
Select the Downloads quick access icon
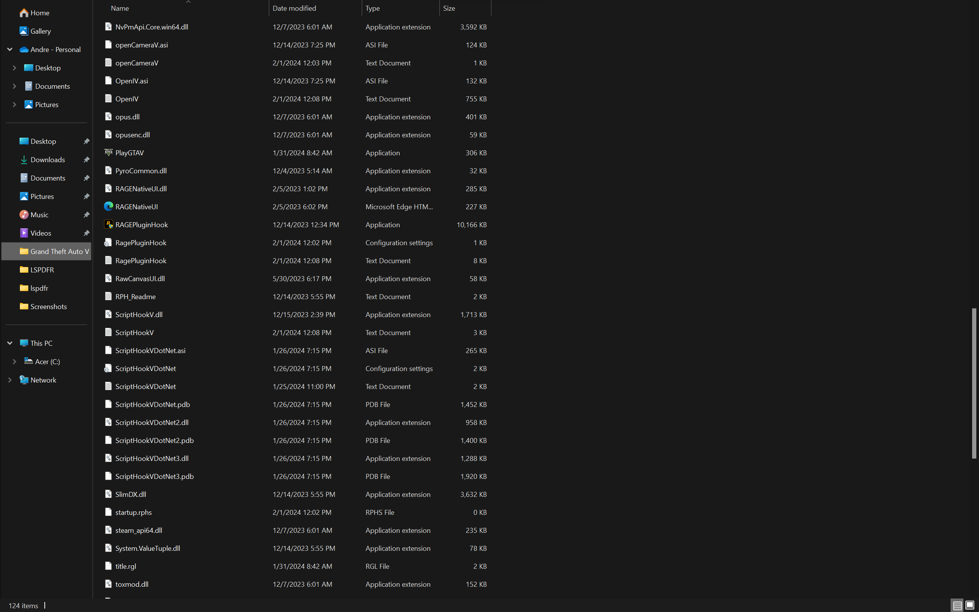tap(24, 160)
